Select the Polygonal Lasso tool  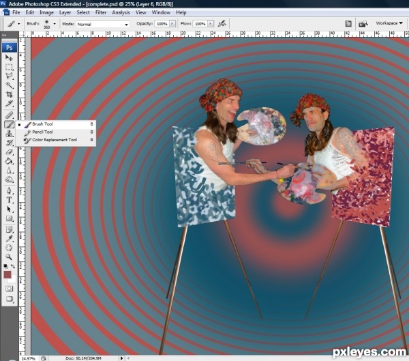(x=9, y=76)
